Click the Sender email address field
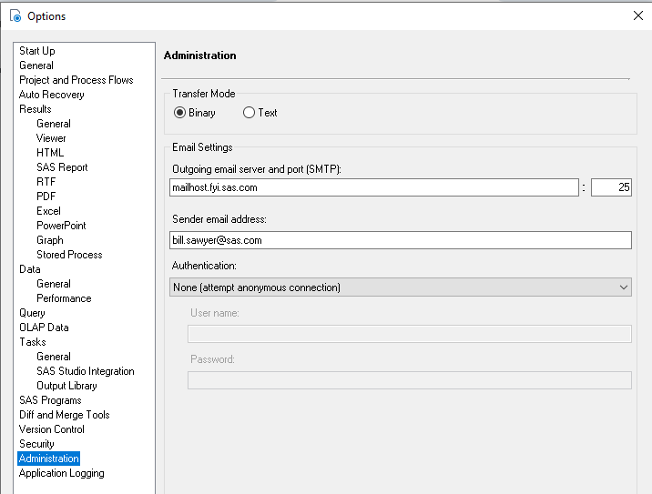The width and height of the screenshot is (652, 494). [x=401, y=240]
